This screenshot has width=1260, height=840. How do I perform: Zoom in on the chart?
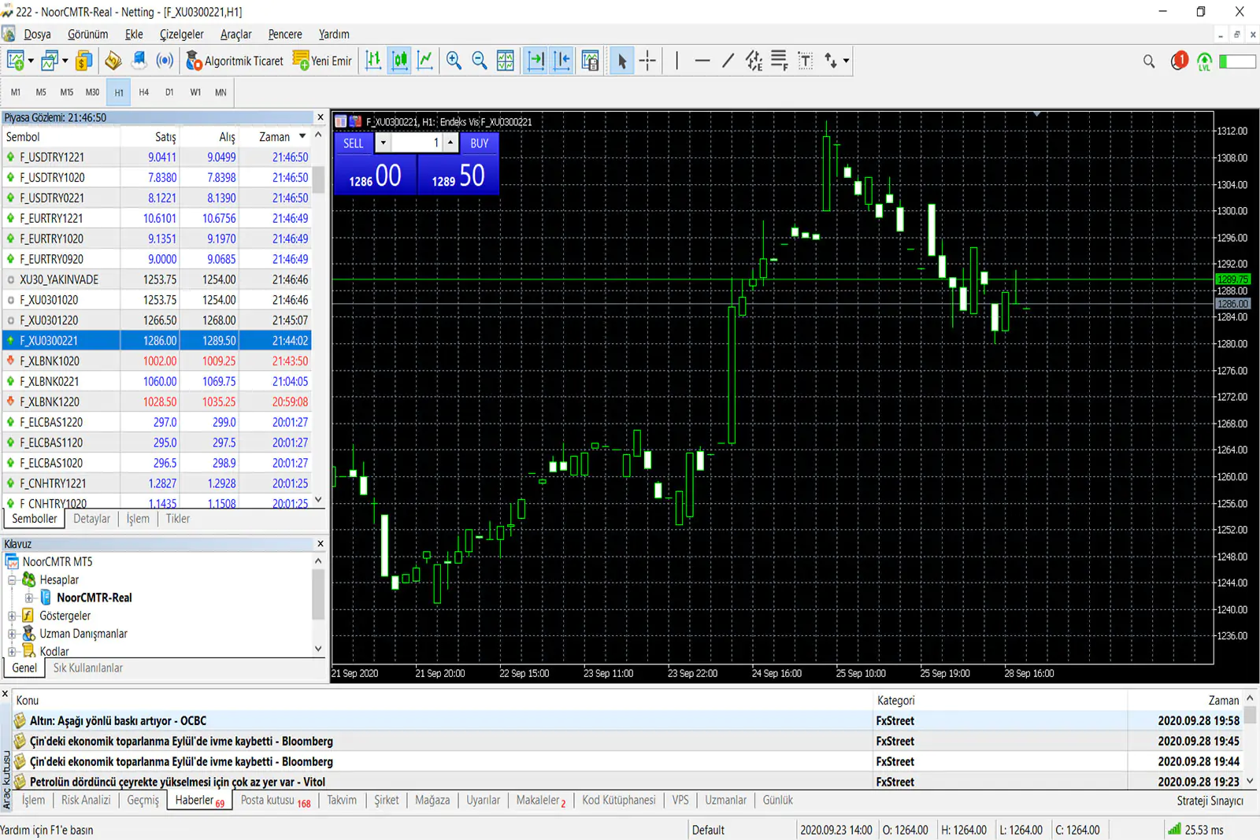pos(454,61)
